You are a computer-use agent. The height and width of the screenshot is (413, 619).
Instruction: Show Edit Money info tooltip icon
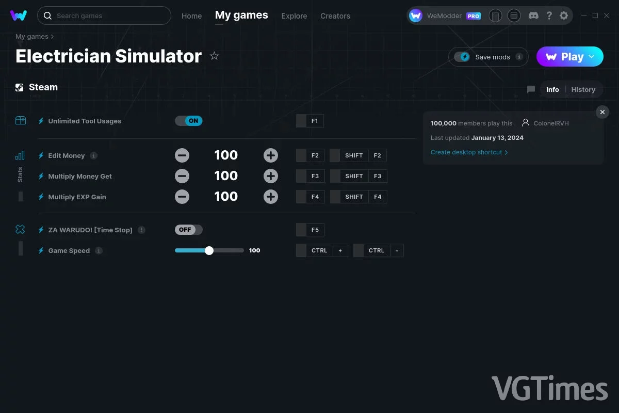pyautogui.click(x=93, y=155)
